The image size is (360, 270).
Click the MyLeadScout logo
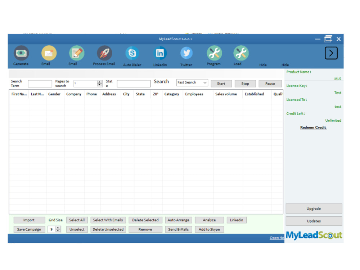point(314,235)
